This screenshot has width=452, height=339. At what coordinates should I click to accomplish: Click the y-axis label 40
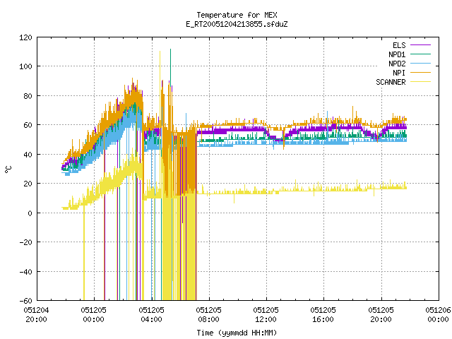click(28, 155)
